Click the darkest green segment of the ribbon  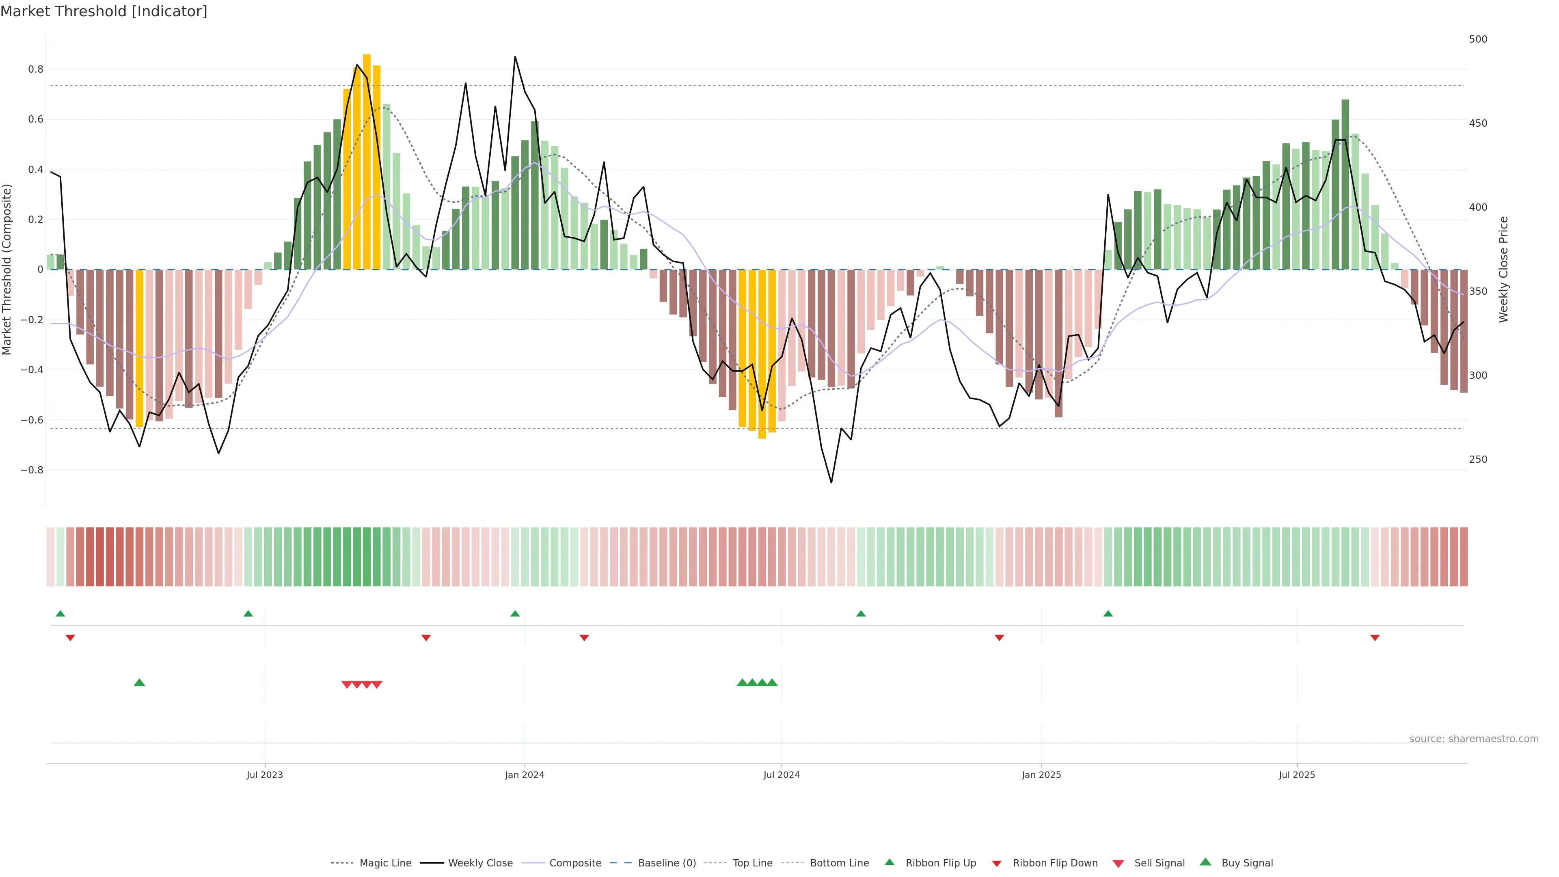(x=367, y=556)
